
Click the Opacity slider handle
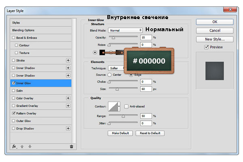click(113, 38)
